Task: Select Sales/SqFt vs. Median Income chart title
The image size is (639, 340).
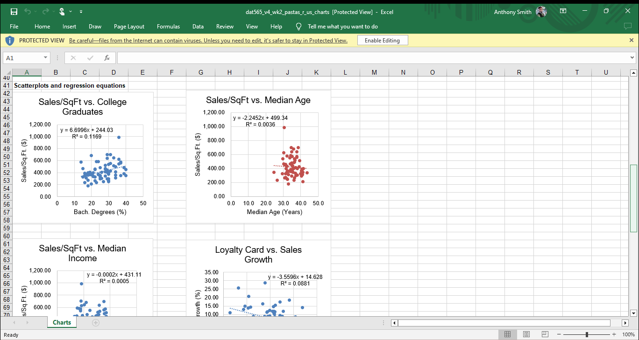Action: (x=83, y=253)
